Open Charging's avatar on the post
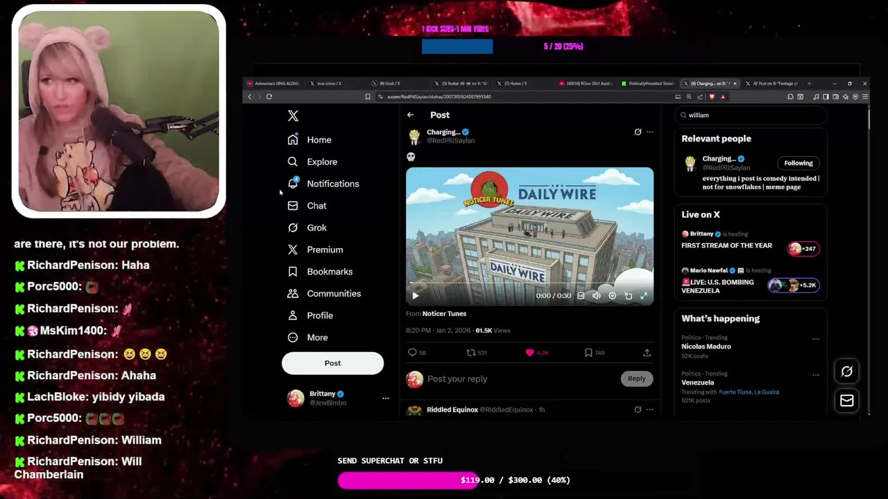The image size is (888, 499). 414,137
